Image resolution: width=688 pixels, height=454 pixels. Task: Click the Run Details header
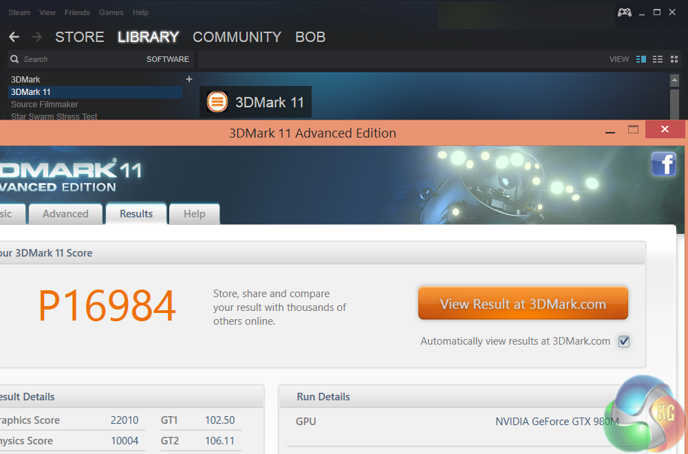coord(323,397)
